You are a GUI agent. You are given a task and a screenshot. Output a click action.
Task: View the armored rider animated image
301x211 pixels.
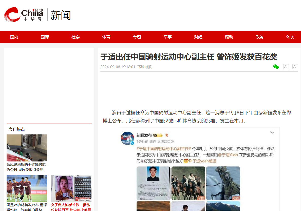pyautogui.click(x=223, y=183)
